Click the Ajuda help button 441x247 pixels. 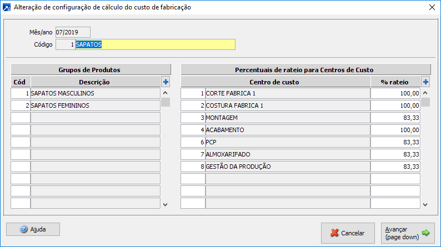(33, 229)
